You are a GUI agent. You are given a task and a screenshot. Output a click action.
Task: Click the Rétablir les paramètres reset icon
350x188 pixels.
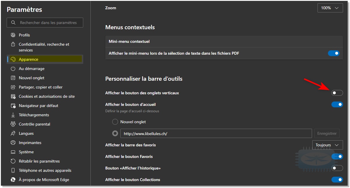pyautogui.click(x=13, y=161)
